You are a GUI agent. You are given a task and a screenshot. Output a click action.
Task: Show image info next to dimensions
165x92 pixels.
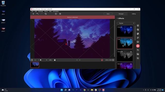pyautogui.click(x=113, y=60)
